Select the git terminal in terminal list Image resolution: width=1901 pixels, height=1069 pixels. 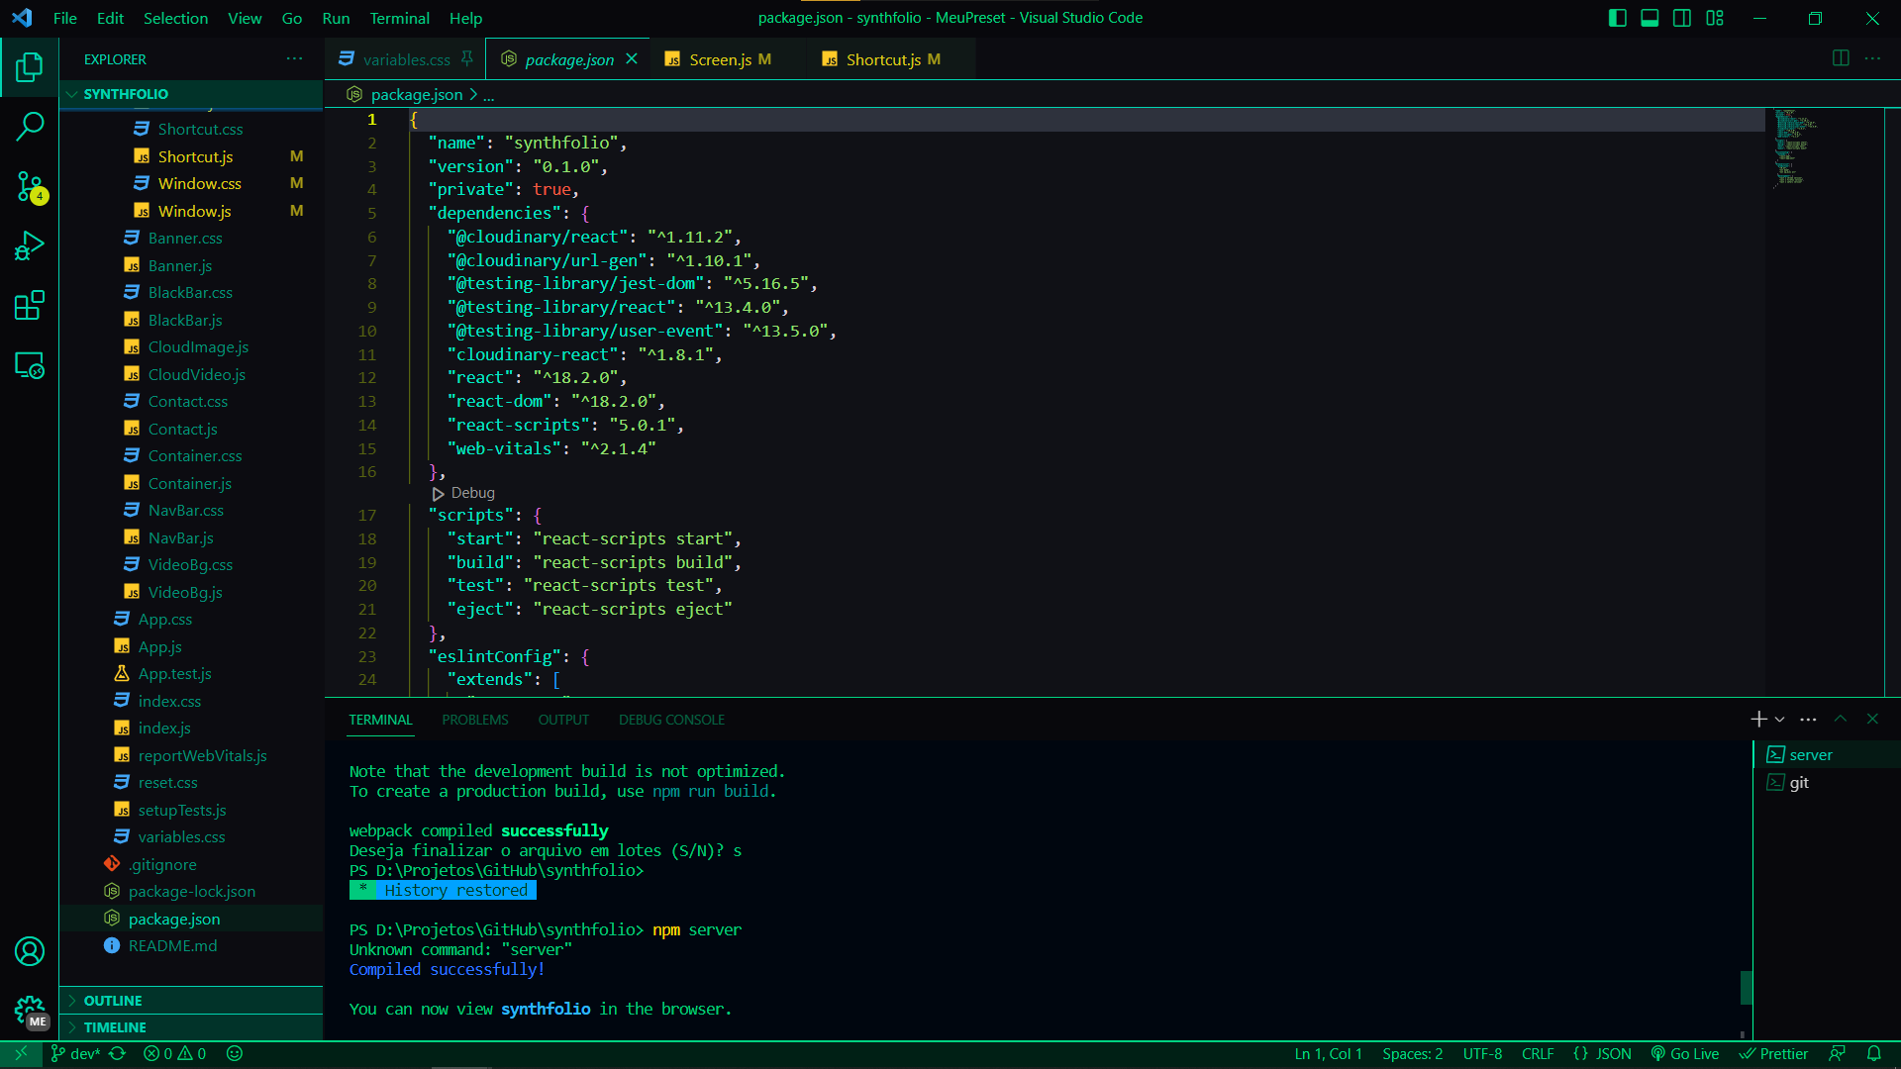pyautogui.click(x=1798, y=782)
